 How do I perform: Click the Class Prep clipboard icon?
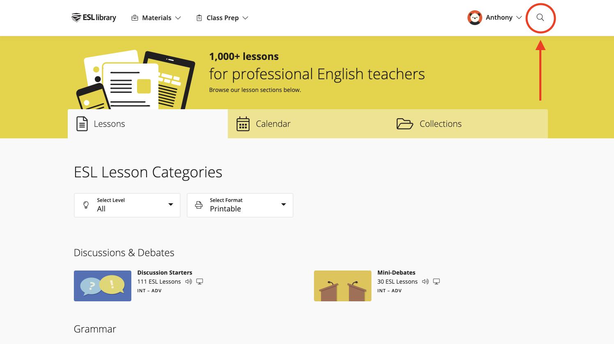(x=199, y=18)
